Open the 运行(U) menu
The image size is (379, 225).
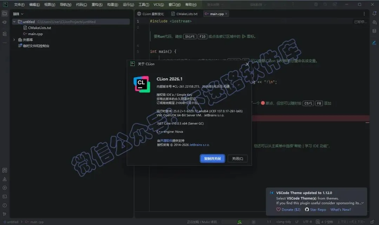[128, 4]
